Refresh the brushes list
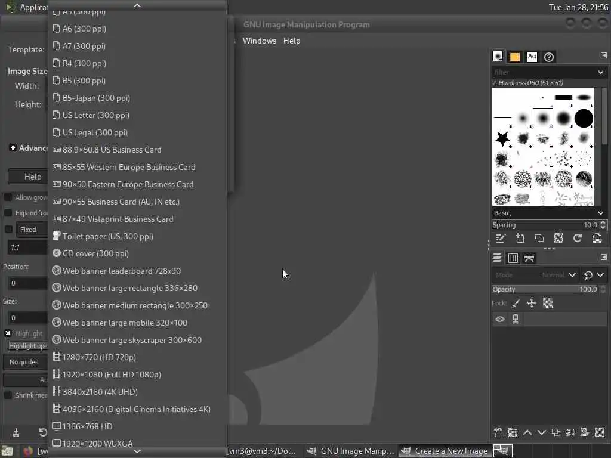 coord(578,238)
